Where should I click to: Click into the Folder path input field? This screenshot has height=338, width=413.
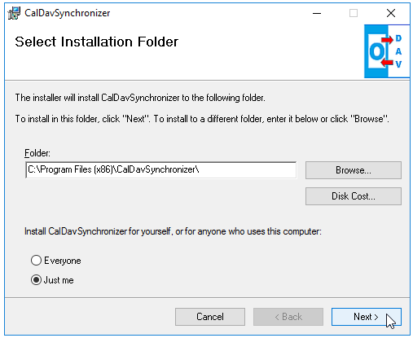[x=160, y=170]
